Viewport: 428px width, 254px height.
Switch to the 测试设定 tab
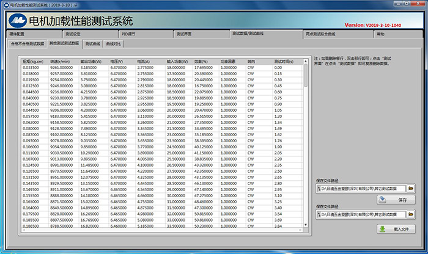click(x=90, y=34)
